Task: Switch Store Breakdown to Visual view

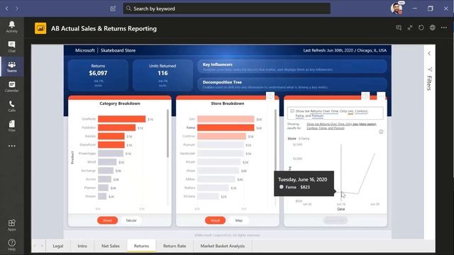Action: 215,220
